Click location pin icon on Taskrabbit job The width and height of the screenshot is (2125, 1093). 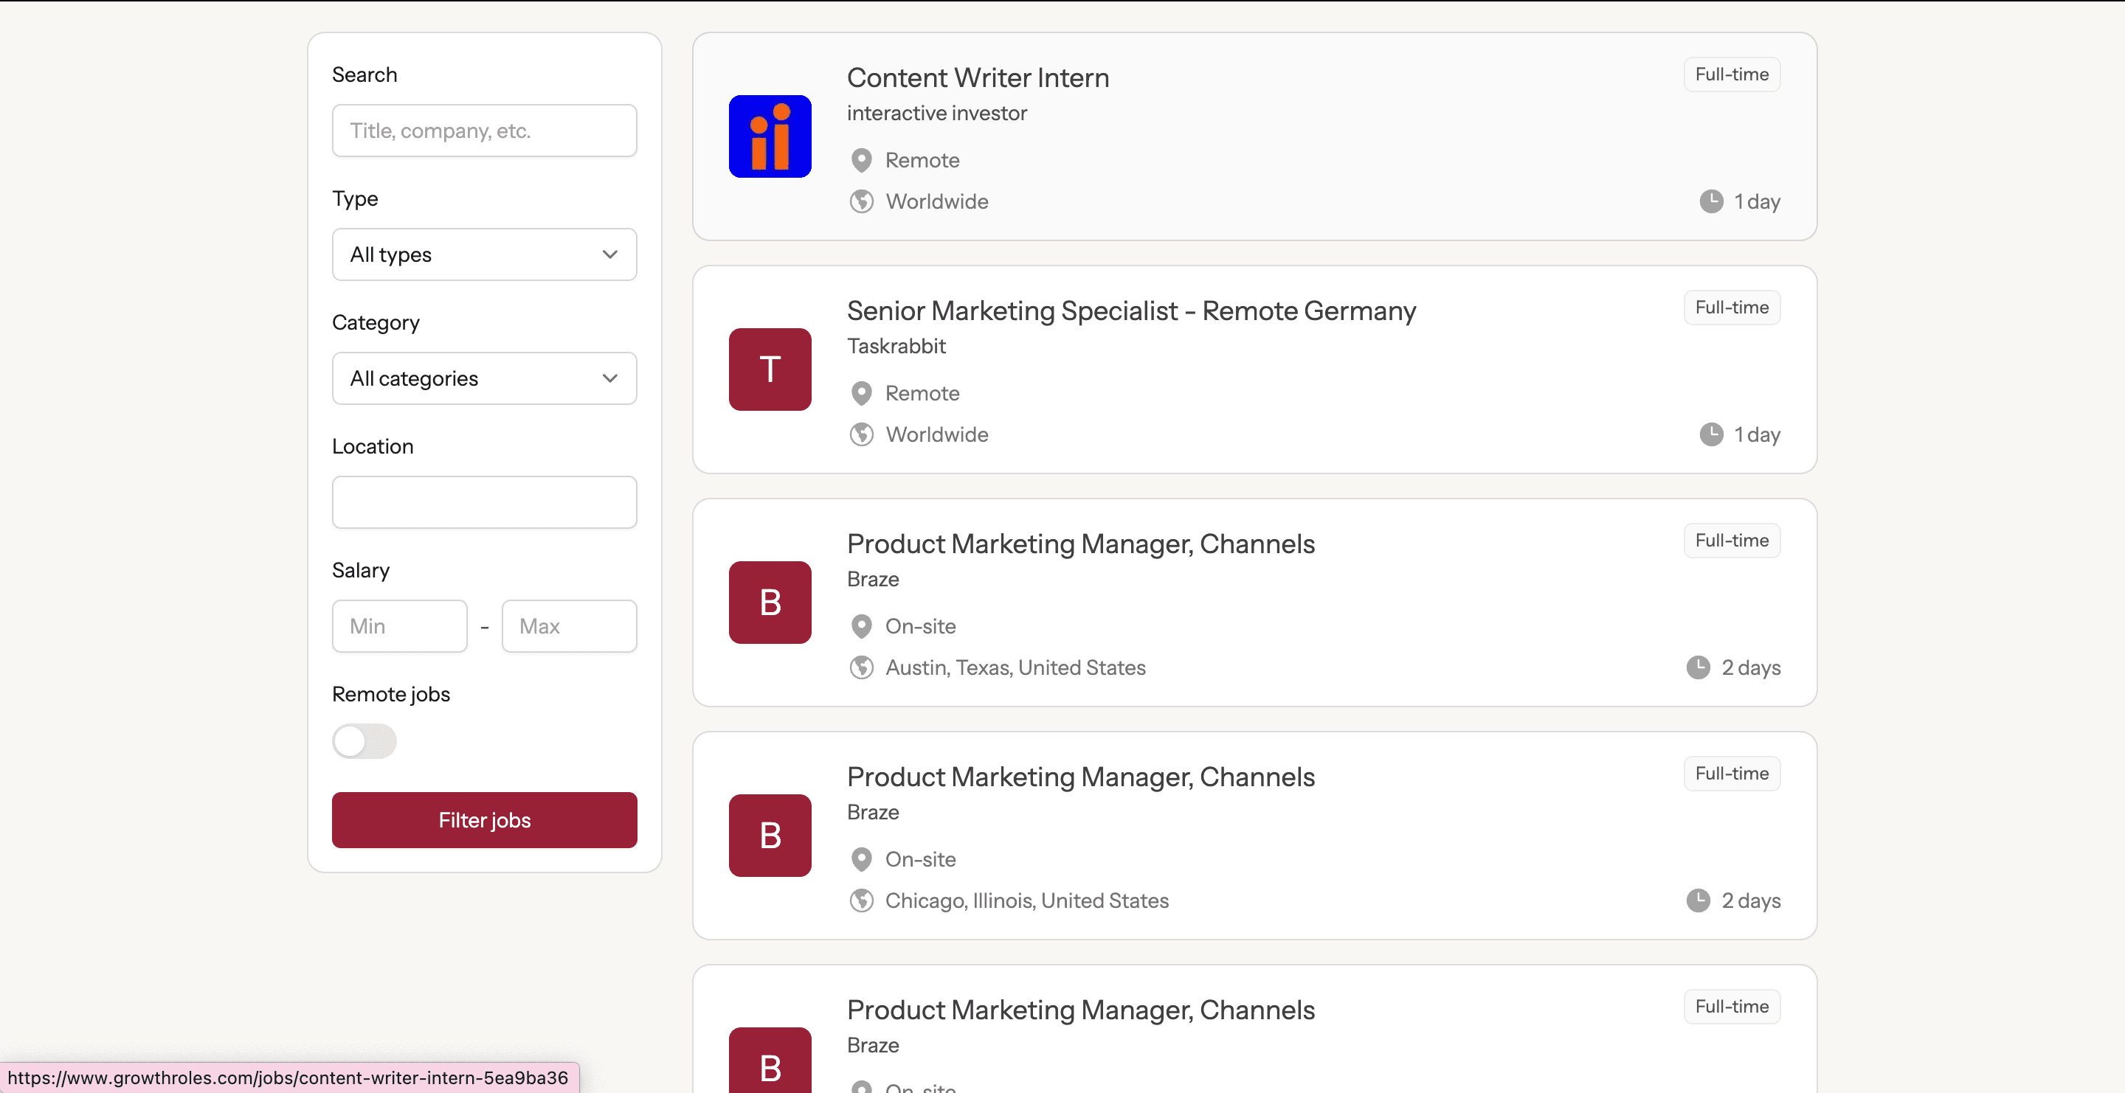point(861,393)
